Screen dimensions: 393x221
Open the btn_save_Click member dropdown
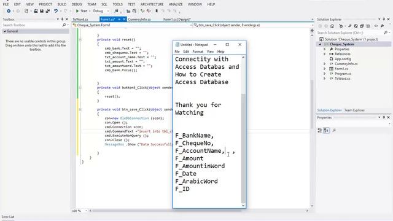pos(313,25)
